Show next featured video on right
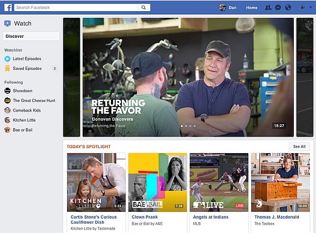This screenshot has width=316, height=233. tap(305, 77)
